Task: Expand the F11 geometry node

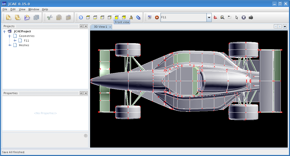Action: point(15,41)
